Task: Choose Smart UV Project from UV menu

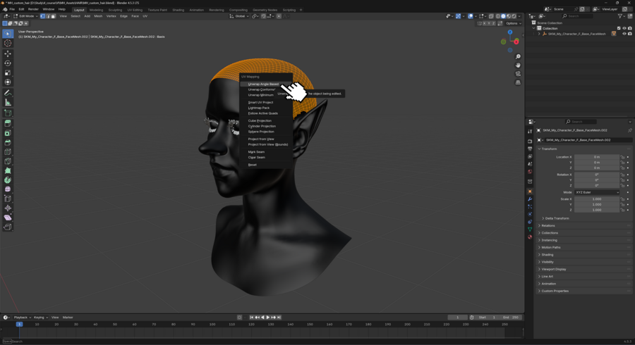Action: [260, 103]
